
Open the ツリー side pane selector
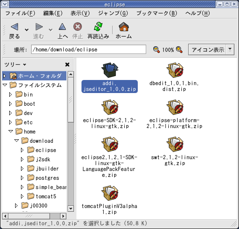tap(15, 65)
